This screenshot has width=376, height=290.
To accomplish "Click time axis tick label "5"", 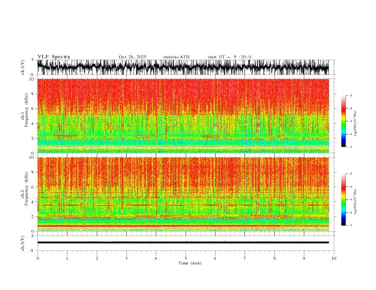I will point(186,258).
